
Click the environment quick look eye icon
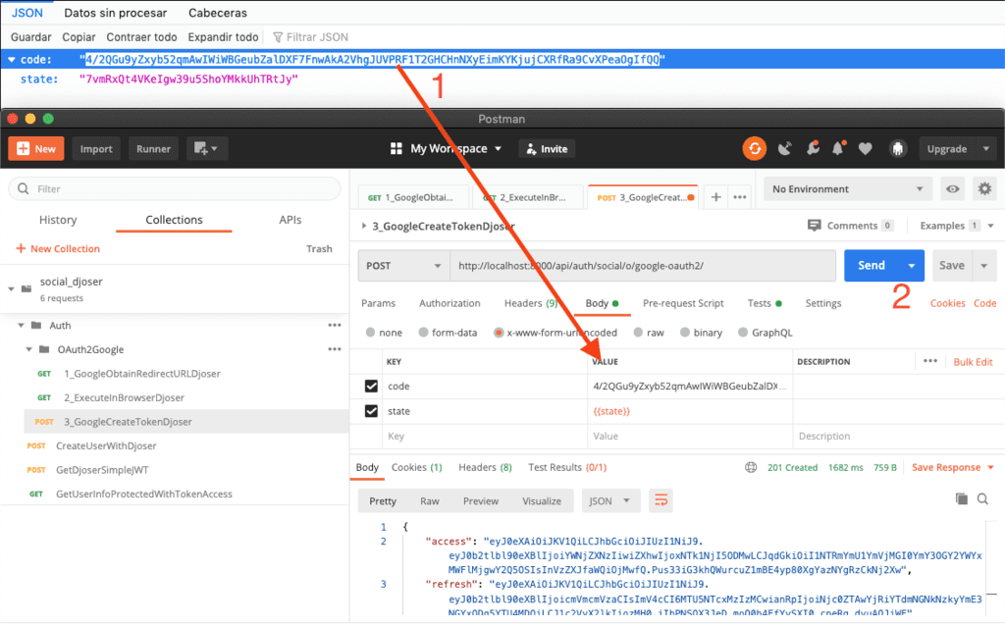tap(952, 188)
